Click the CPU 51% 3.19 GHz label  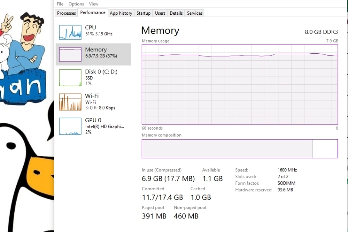(99, 34)
